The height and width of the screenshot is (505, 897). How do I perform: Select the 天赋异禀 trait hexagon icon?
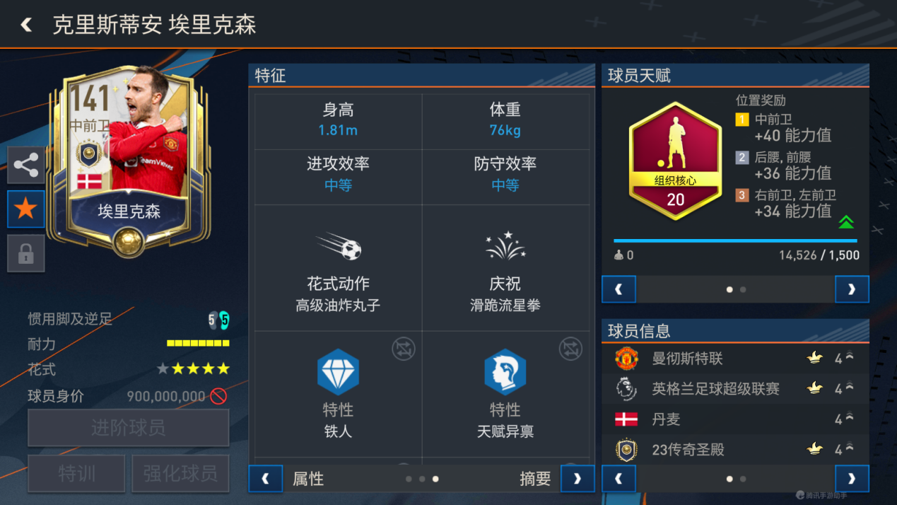505,372
